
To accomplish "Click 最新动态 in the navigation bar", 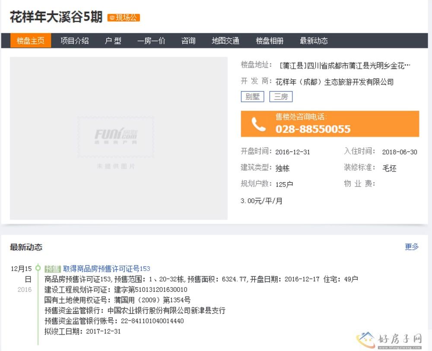I will pos(314,41).
